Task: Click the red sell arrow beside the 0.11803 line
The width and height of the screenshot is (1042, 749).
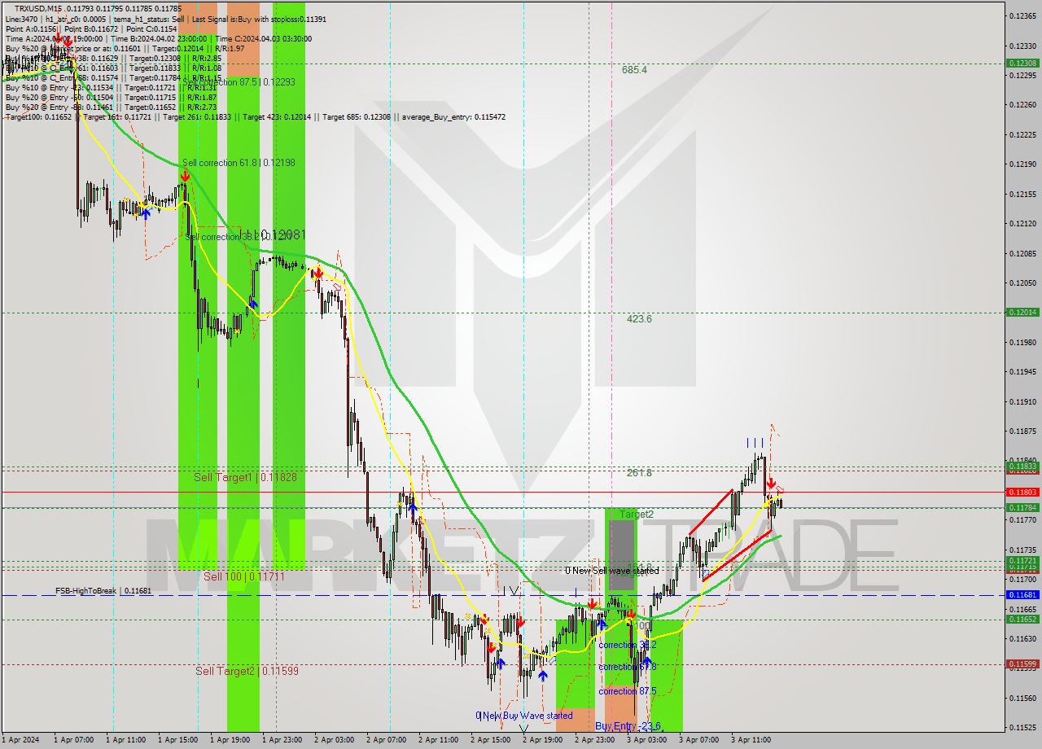Action: pos(770,484)
